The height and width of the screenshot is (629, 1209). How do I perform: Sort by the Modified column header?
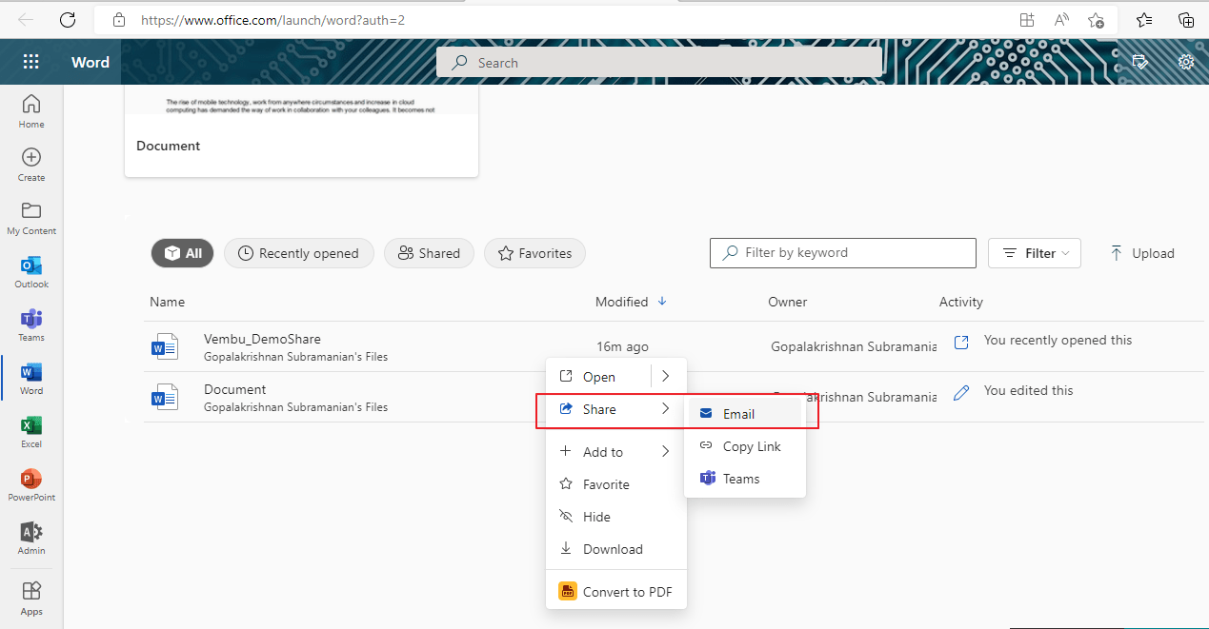(x=621, y=302)
